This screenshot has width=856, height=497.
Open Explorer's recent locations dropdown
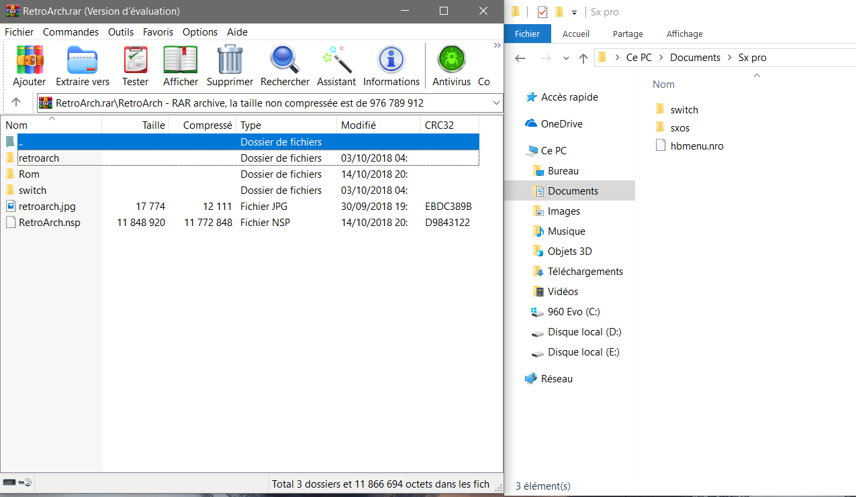tap(565, 58)
